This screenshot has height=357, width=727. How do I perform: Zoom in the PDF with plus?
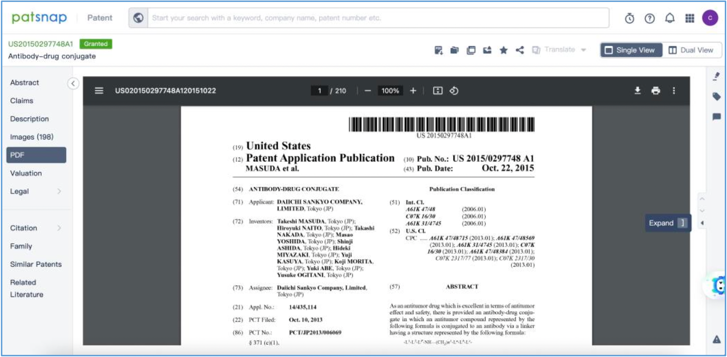pos(413,91)
